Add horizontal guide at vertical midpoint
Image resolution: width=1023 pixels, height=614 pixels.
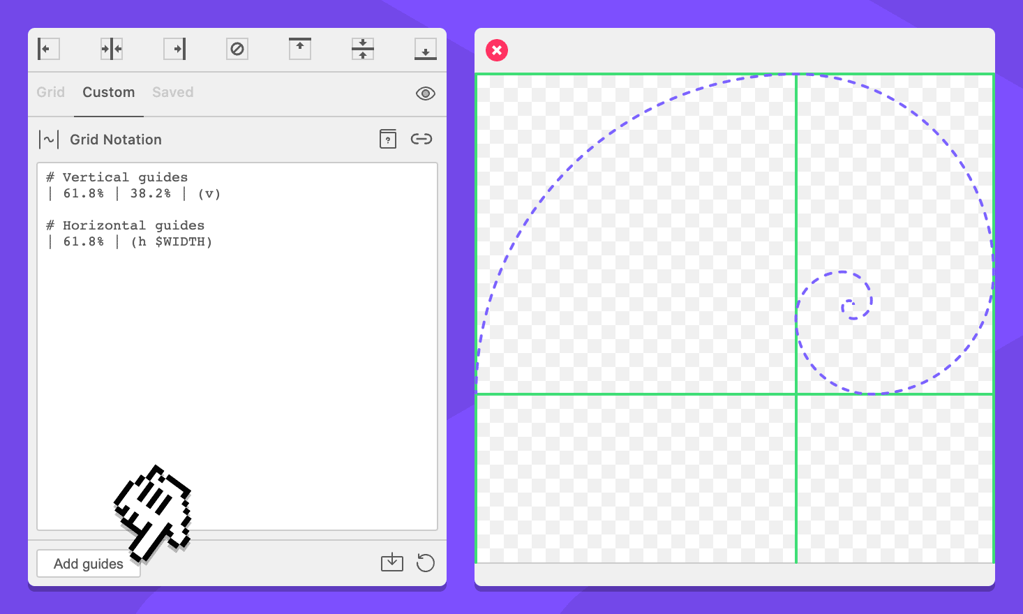tap(363, 49)
